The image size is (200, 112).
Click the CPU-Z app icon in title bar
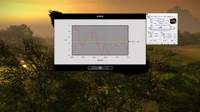point(147,14)
